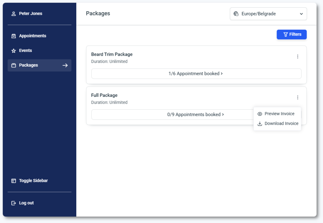Click the Log out door icon
The height and width of the screenshot is (223, 323).
[x=14, y=203]
